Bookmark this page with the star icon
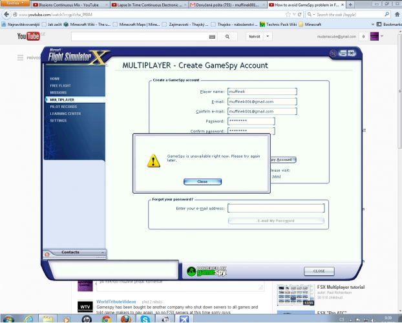 [288, 15]
